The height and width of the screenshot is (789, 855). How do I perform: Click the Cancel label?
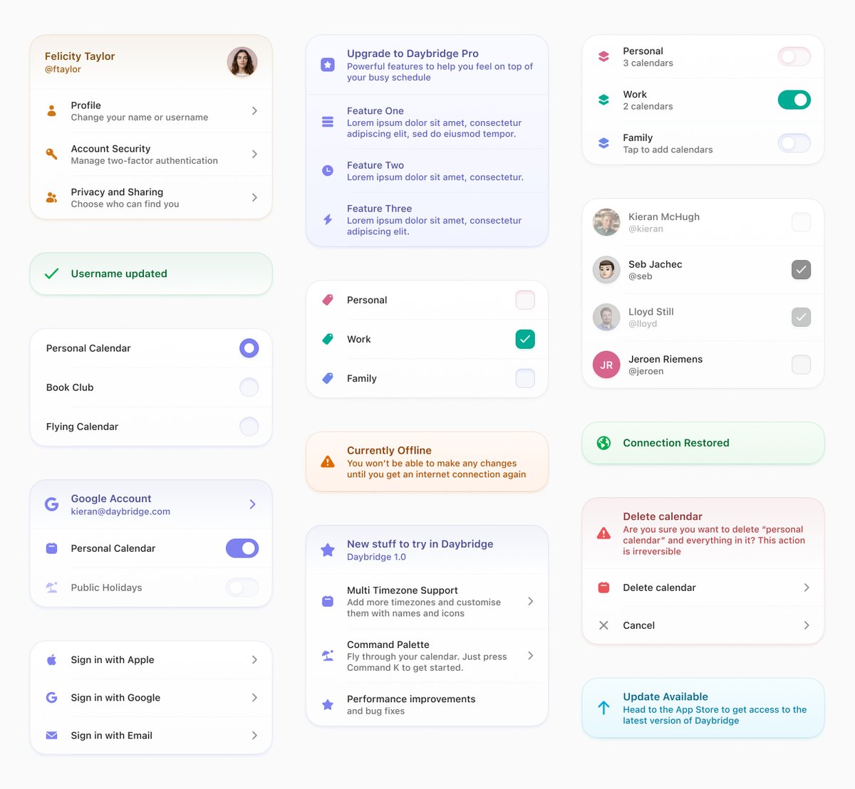point(638,625)
